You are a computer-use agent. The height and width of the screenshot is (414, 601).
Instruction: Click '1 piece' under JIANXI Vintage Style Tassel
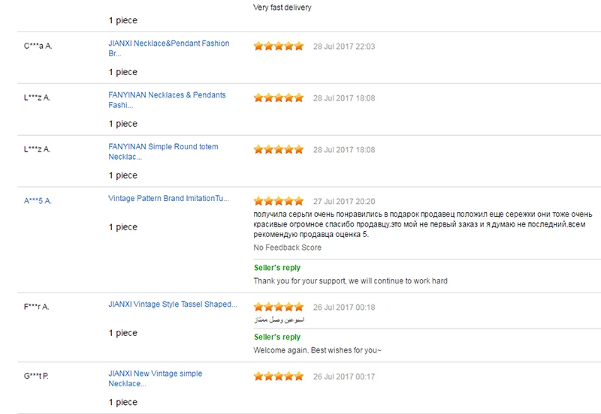coord(122,333)
